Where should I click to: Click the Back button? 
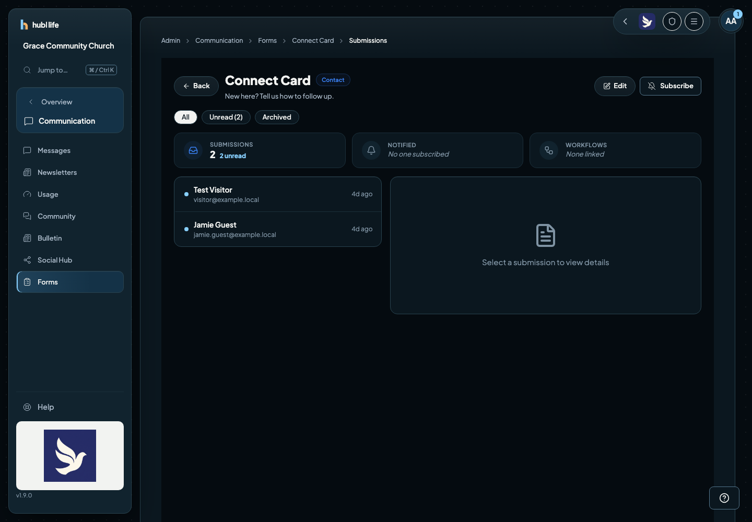tap(196, 86)
